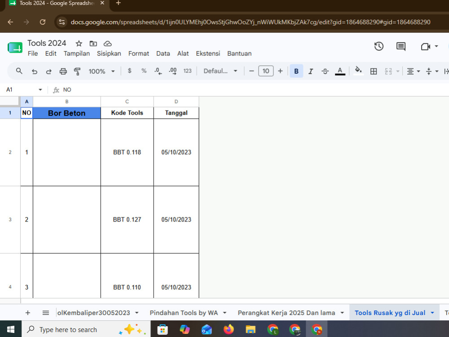Undo the last action
The width and height of the screenshot is (449, 337).
coord(35,71)
